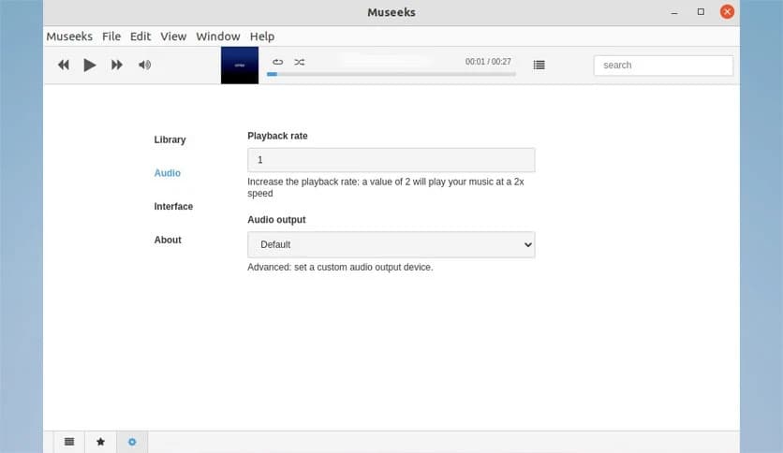Go to library view in footer

(69, 442)
